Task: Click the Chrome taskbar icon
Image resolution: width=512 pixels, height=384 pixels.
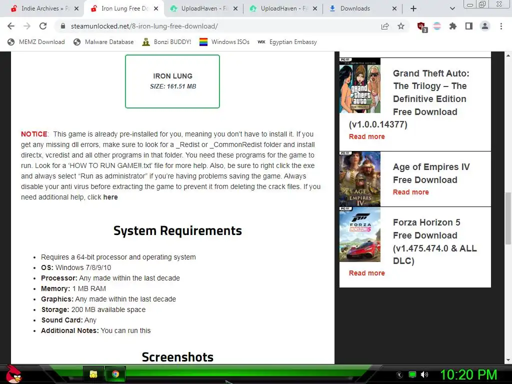Action: [115, 374]
